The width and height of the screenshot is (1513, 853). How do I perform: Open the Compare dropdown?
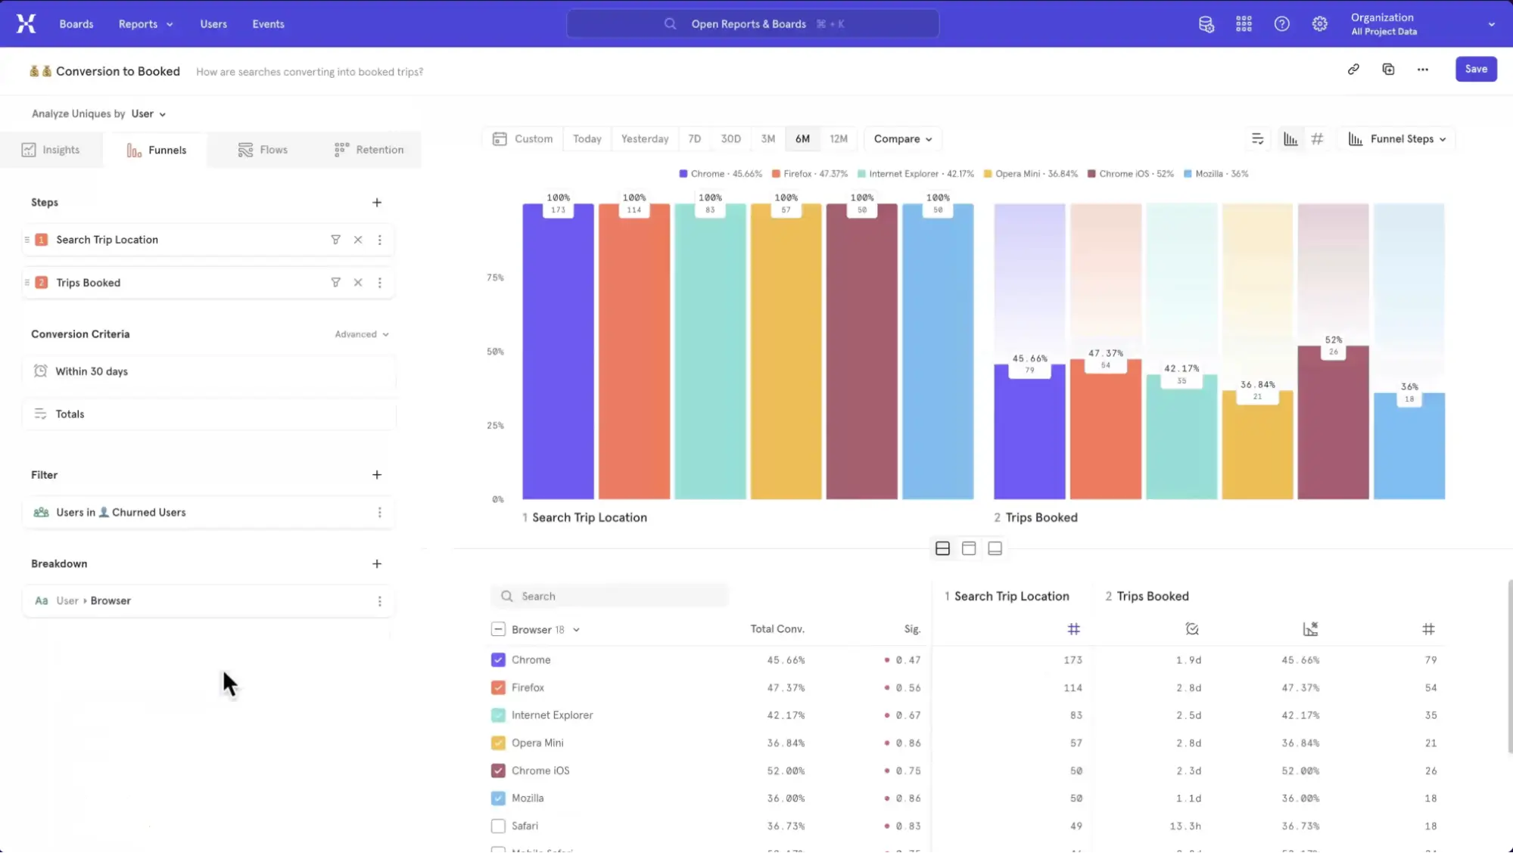pos(902,138)
